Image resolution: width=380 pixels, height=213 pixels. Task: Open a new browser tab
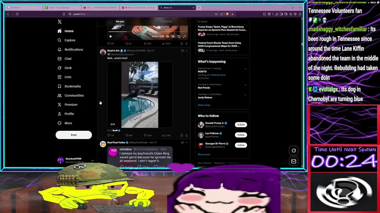click(x=199, y=8)
